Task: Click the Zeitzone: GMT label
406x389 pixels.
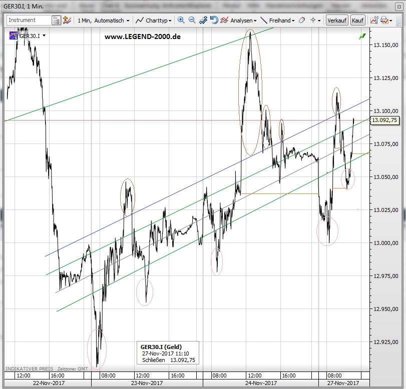Action: [73, 368]
